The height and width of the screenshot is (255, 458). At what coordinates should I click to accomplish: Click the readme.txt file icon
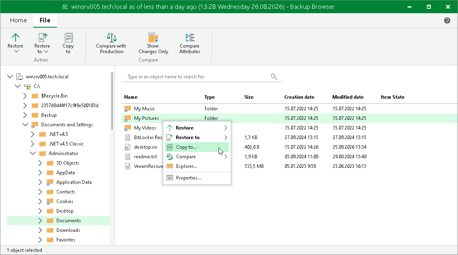[x=127, y=157]
